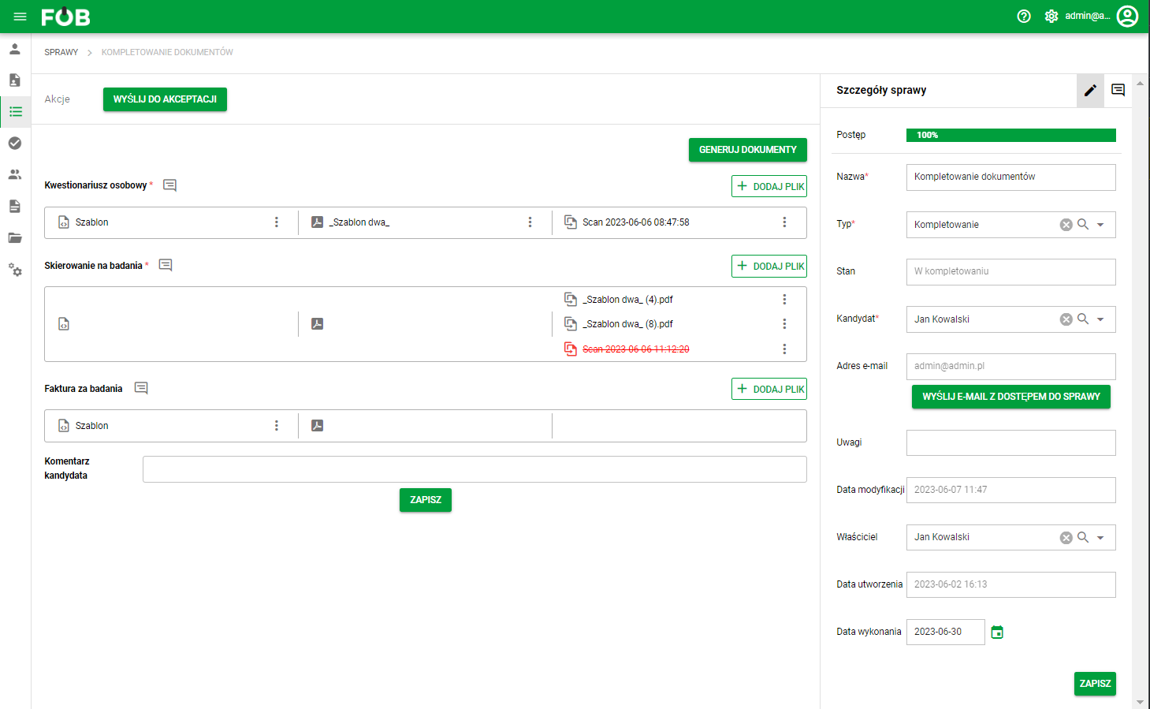Image resolution: width=1150 pixels, height=709 pixels.
Task: Expand the Typ dropdown arrow
Action: (1100, 225)
